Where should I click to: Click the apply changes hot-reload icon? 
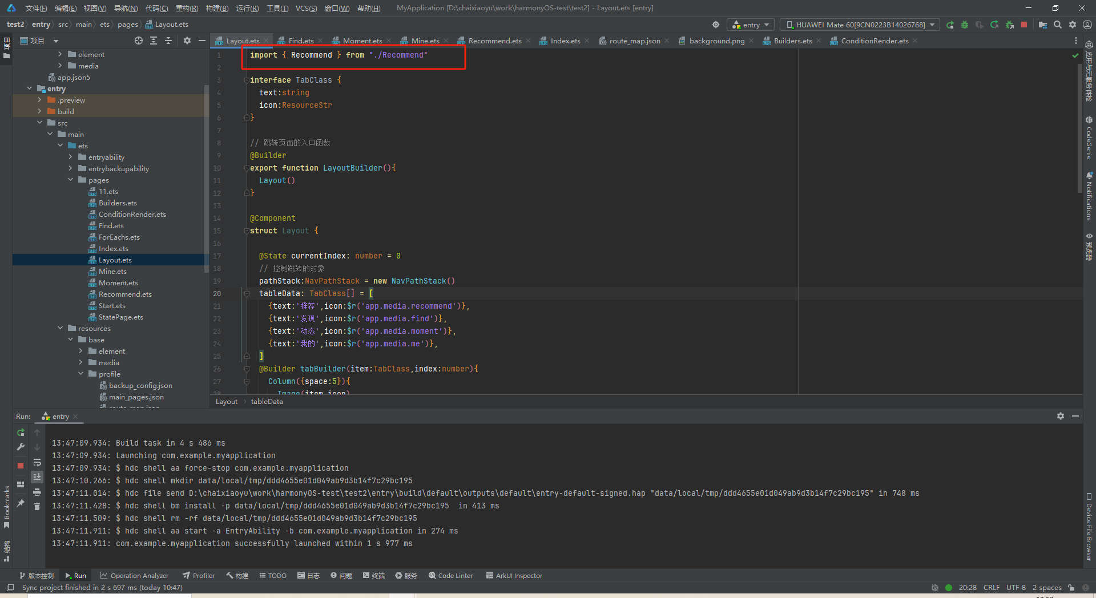pyautogui.click(x=994, y=25)
